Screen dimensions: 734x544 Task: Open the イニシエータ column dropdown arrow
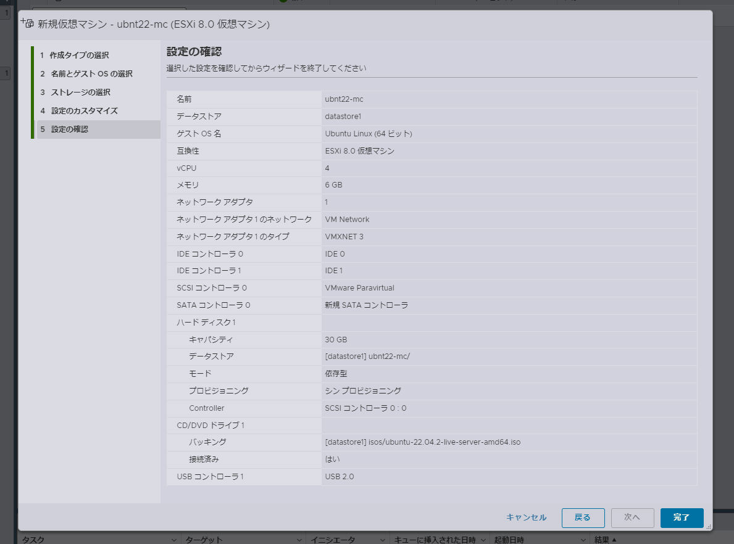[x=383, y=540]
